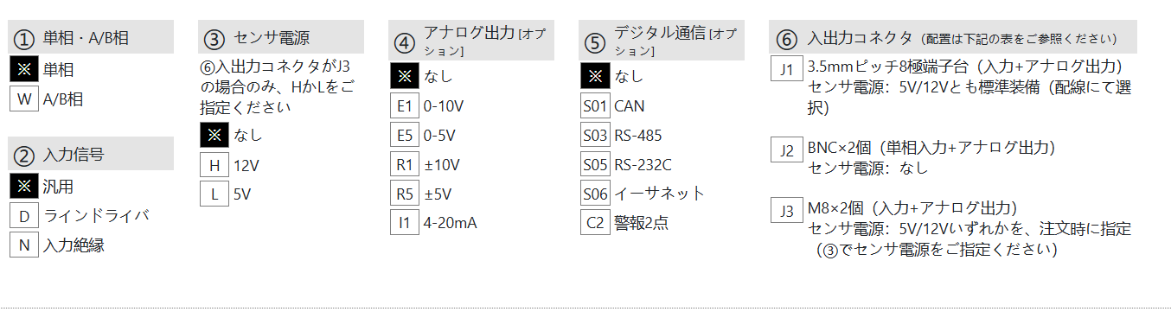Choose the J1 3.5mmピッチ8極端子台 connector

(x=786, y=69)
